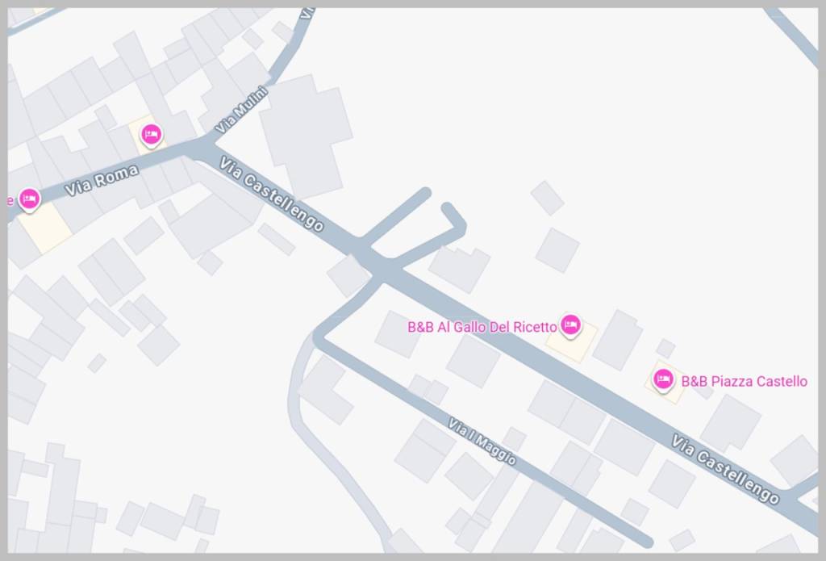Select the Via I Maggio street label

[482, 441]
